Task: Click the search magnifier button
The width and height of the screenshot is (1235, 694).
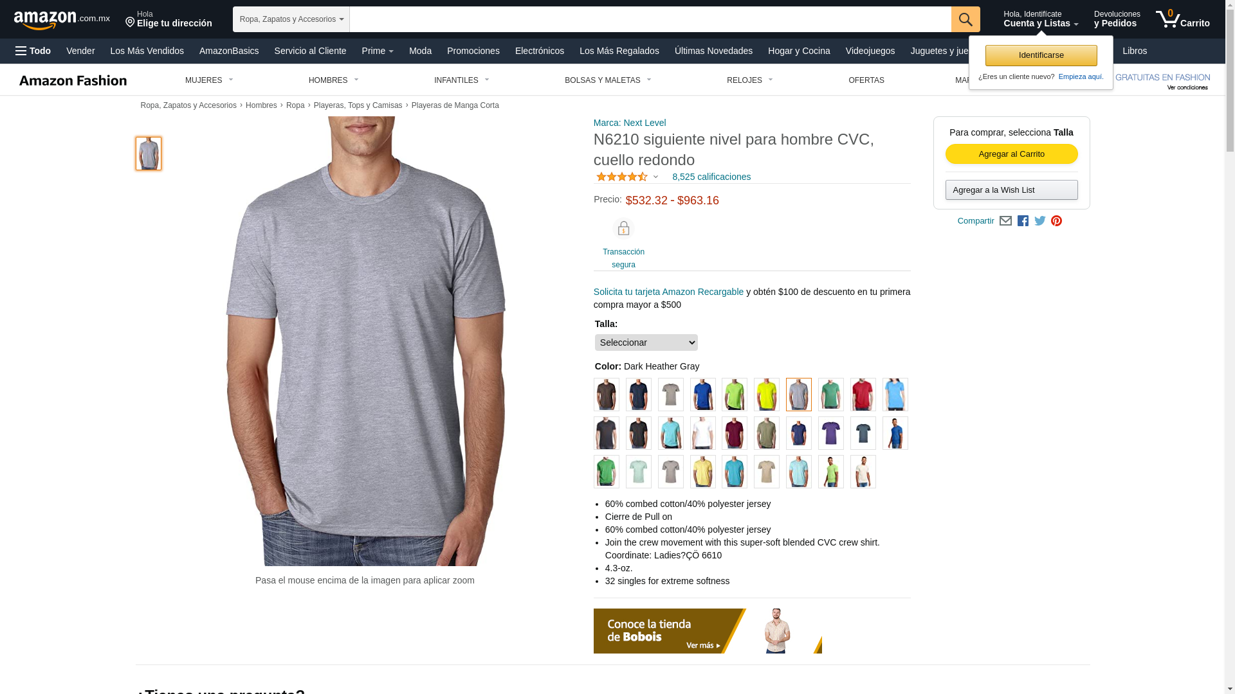Action: pyautogui.click(x=965, y=19)
